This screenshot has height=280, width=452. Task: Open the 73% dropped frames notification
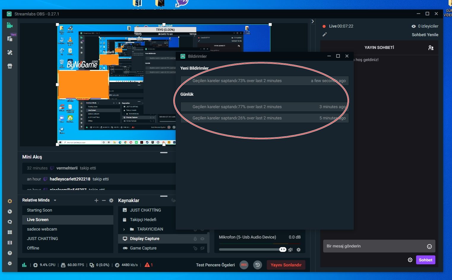(265, 81)
